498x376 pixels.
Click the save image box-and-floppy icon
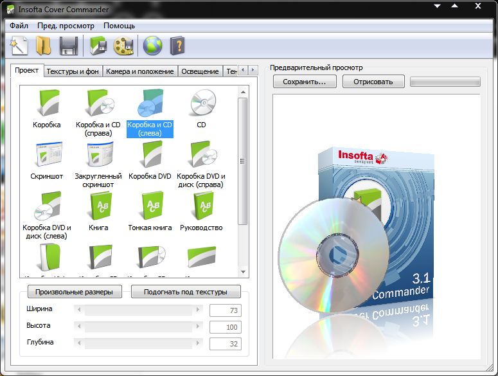click(98, 46)
